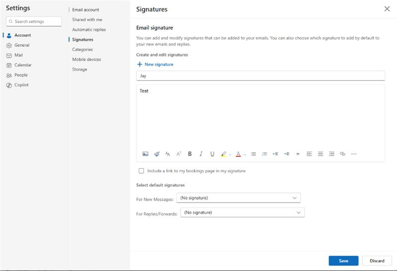The image size is (397, 271).
Task: Go to Mobile devices settings
Action: point(86,59)
